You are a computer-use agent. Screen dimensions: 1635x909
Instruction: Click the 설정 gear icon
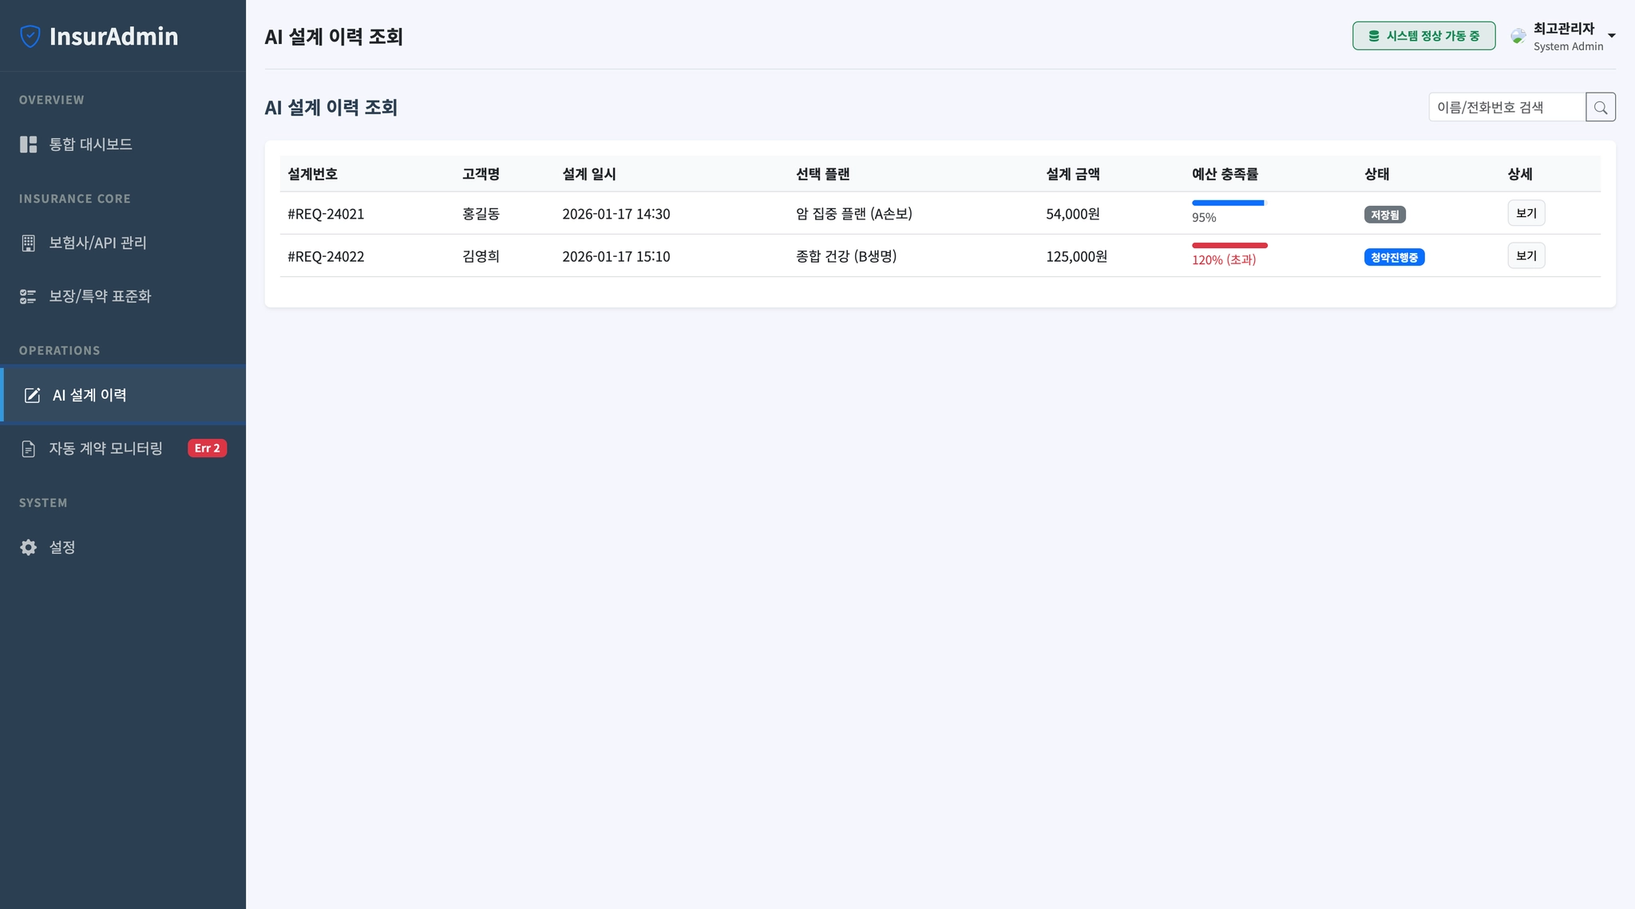(x=29, y=547)
